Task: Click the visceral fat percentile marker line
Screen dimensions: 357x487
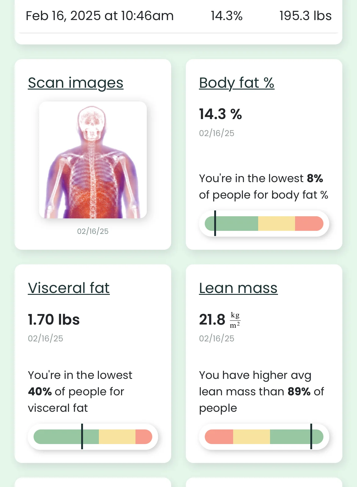Action: [x=82, y=436]
